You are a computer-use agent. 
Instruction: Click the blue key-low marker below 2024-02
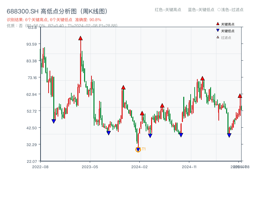click(x=150, y=135)
